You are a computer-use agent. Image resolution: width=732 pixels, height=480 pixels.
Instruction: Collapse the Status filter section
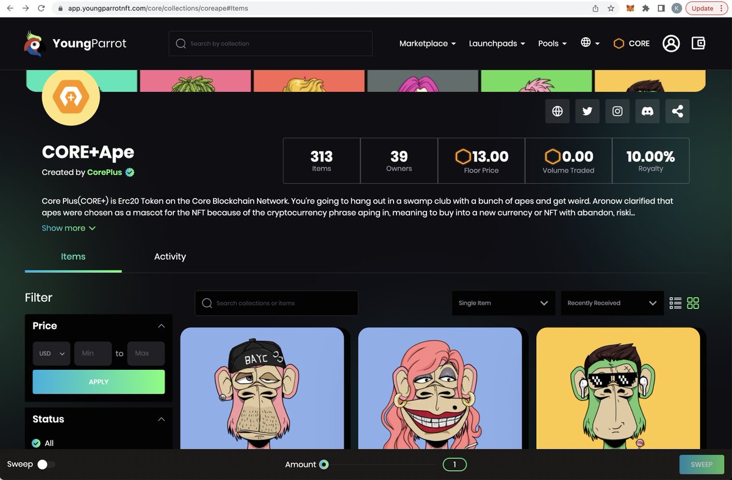click(161, 419)
